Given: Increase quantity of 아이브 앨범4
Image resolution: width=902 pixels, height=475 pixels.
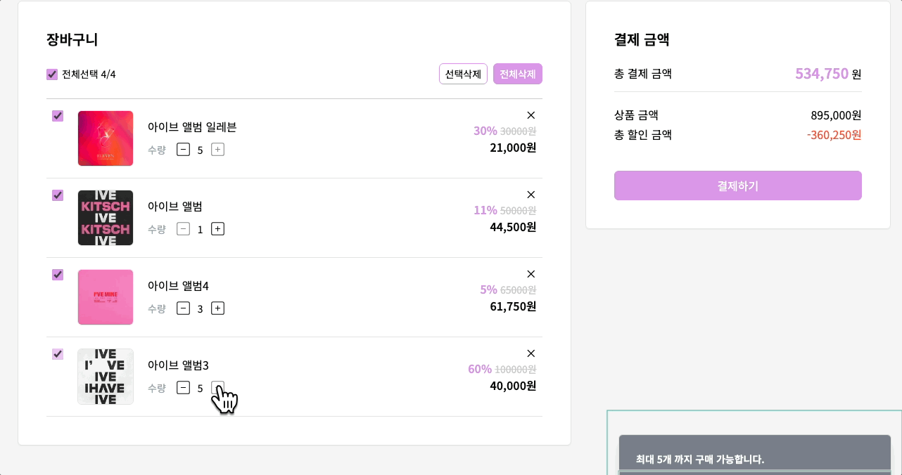Looking at the screenshot, I should click(218, 308).
